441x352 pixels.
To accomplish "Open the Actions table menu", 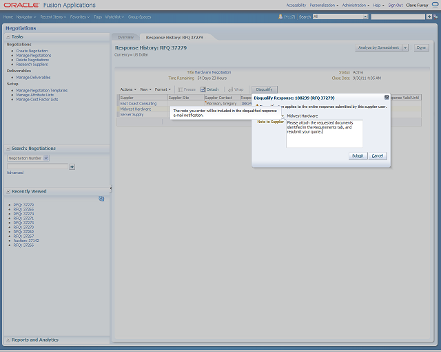I will [x=128, y=89].
